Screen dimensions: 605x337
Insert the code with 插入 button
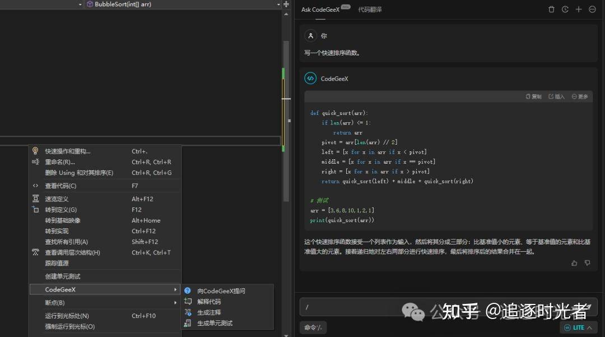(x=556, y=96)
